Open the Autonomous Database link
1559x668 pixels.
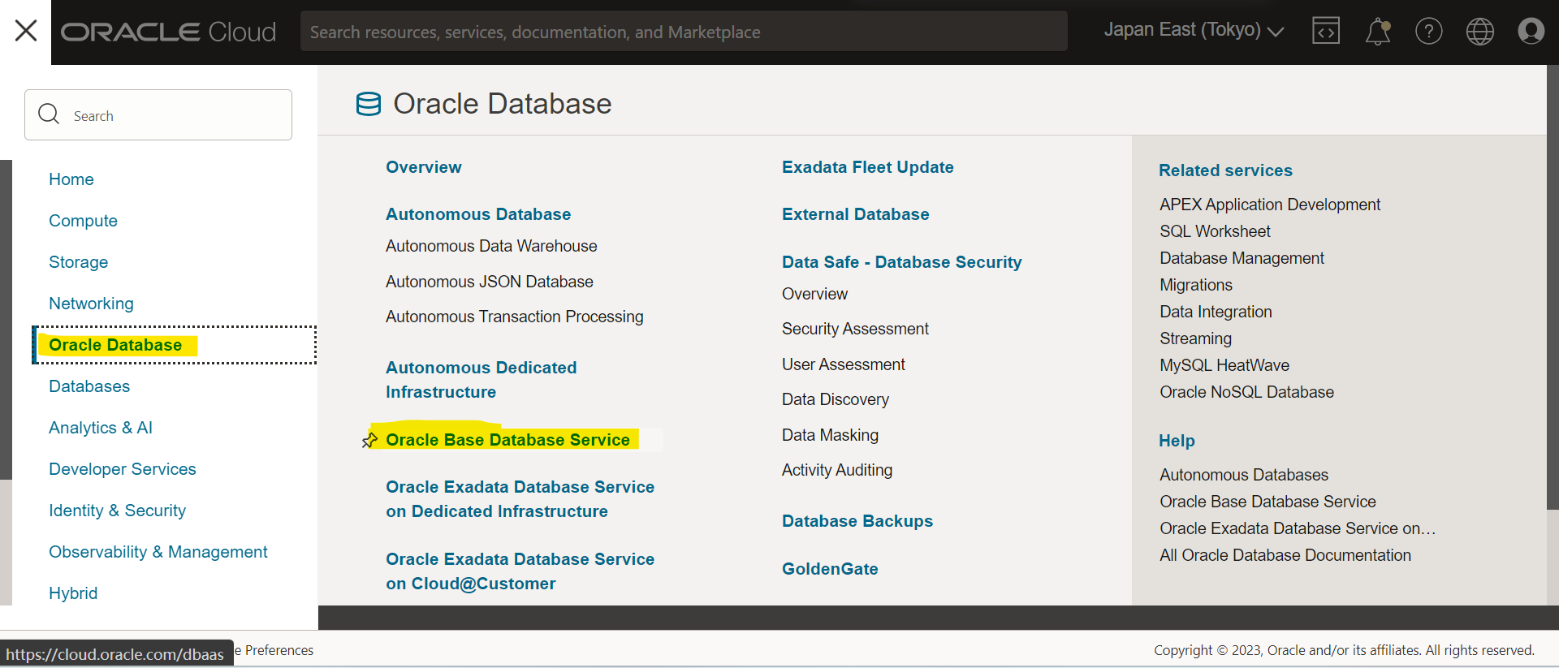478,214
